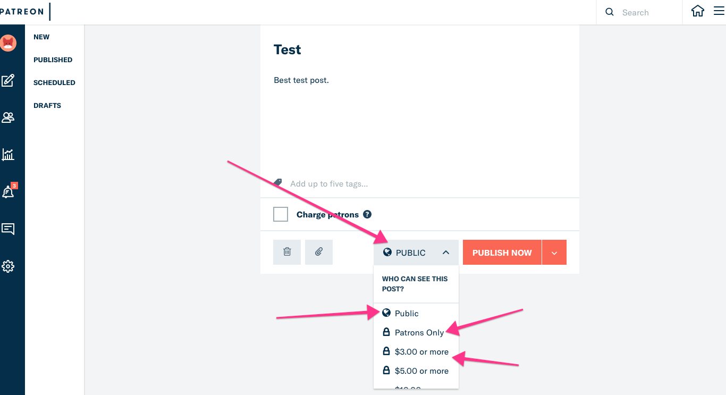Open the create post pencil icon

pyautogui.click(x=8, y=81)
